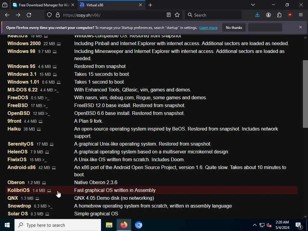Click 'Fast graphical OS written in Assembly' text

[115, 190]
